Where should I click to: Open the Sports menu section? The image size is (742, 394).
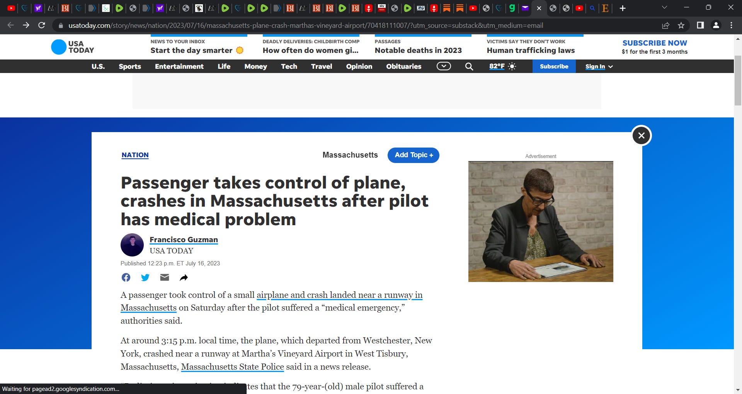tap(130, 66)
